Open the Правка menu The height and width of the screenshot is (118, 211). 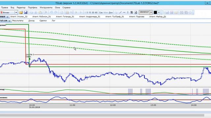pyautogui.click(x=4, y=8)
